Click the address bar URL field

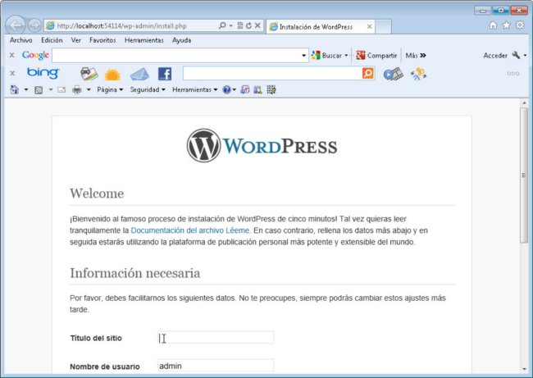coord(131,26)
